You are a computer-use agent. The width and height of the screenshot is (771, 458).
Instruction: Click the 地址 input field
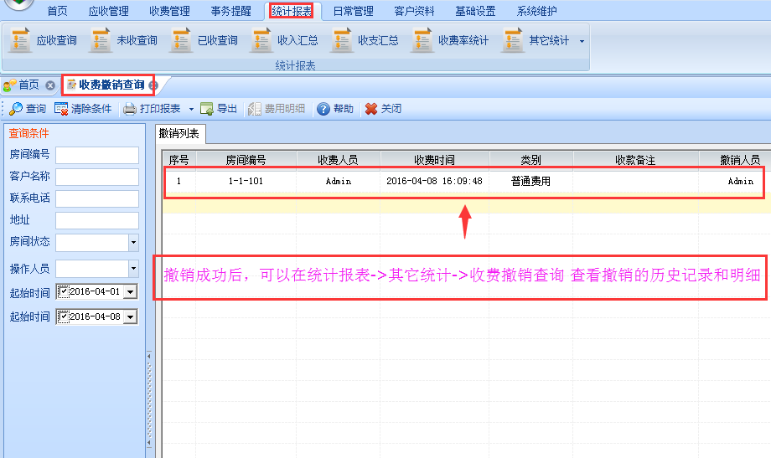click(x=97, y=220)
